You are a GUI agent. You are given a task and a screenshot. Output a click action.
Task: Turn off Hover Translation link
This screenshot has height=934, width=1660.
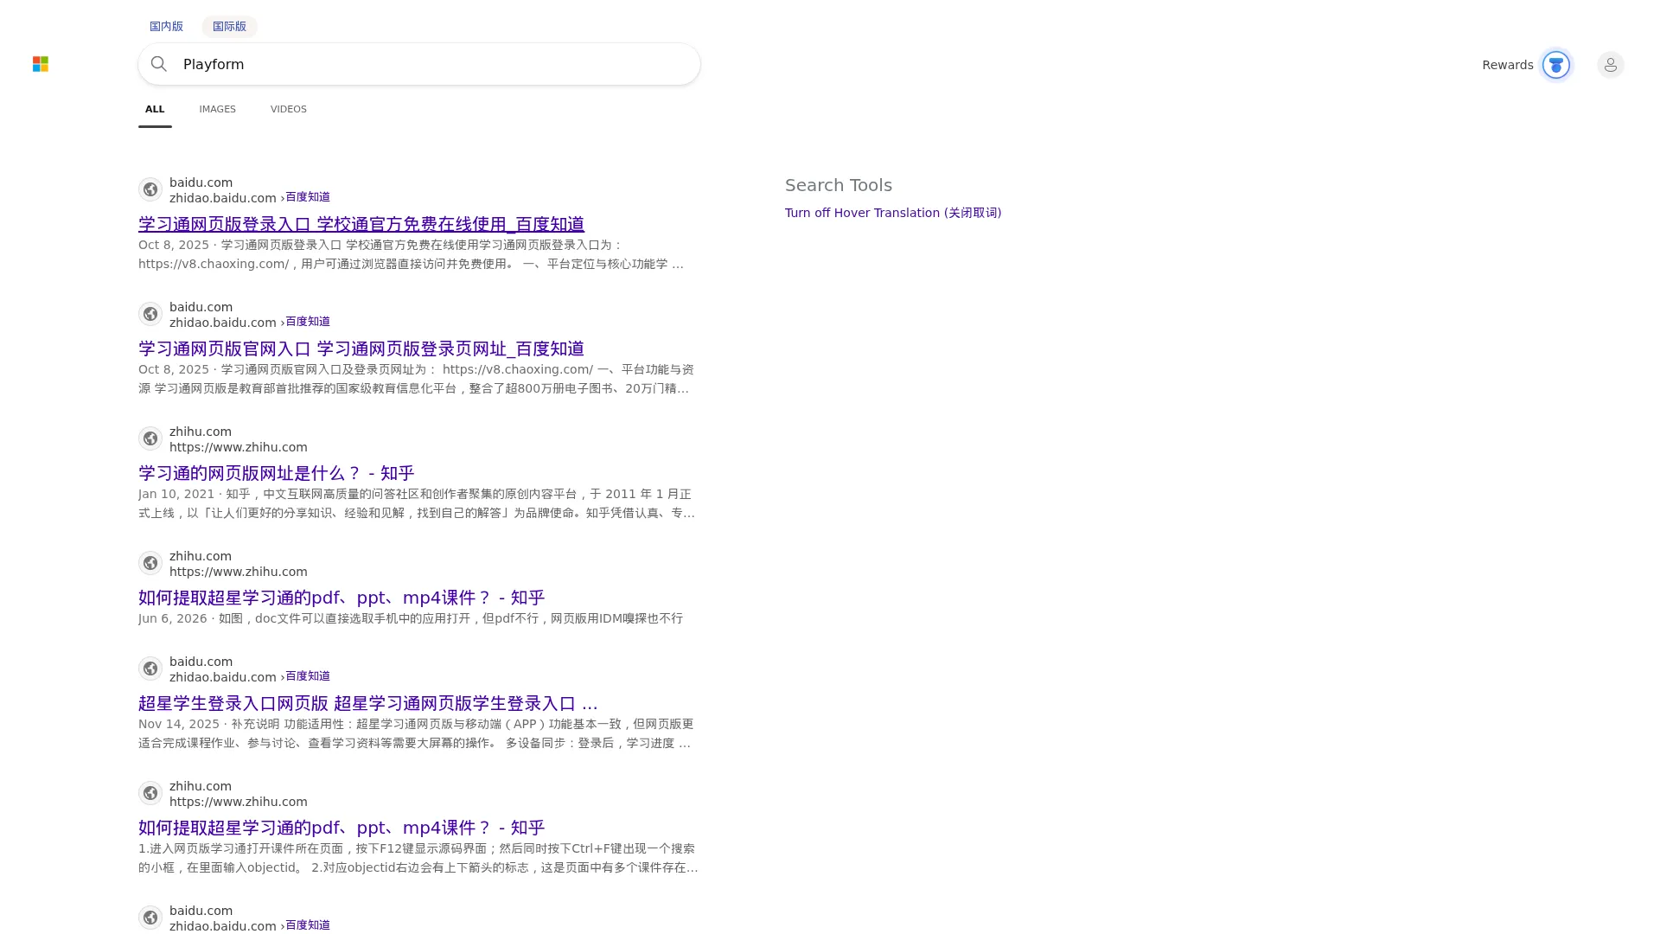893,213
